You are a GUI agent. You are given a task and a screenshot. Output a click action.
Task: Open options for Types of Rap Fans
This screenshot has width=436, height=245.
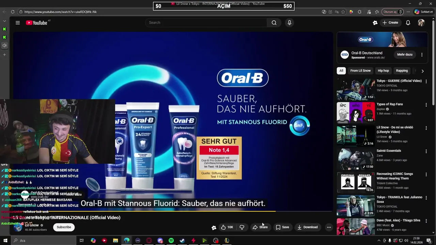click(426, 105)
